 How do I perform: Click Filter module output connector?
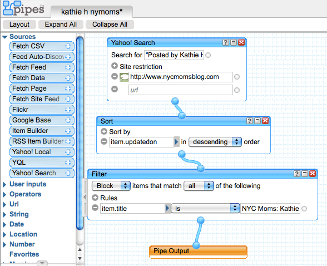click(201, 220)
